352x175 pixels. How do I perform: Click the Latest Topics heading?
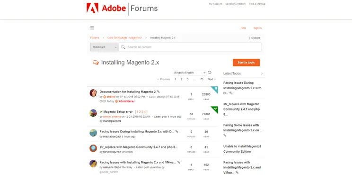pos(232,74)
